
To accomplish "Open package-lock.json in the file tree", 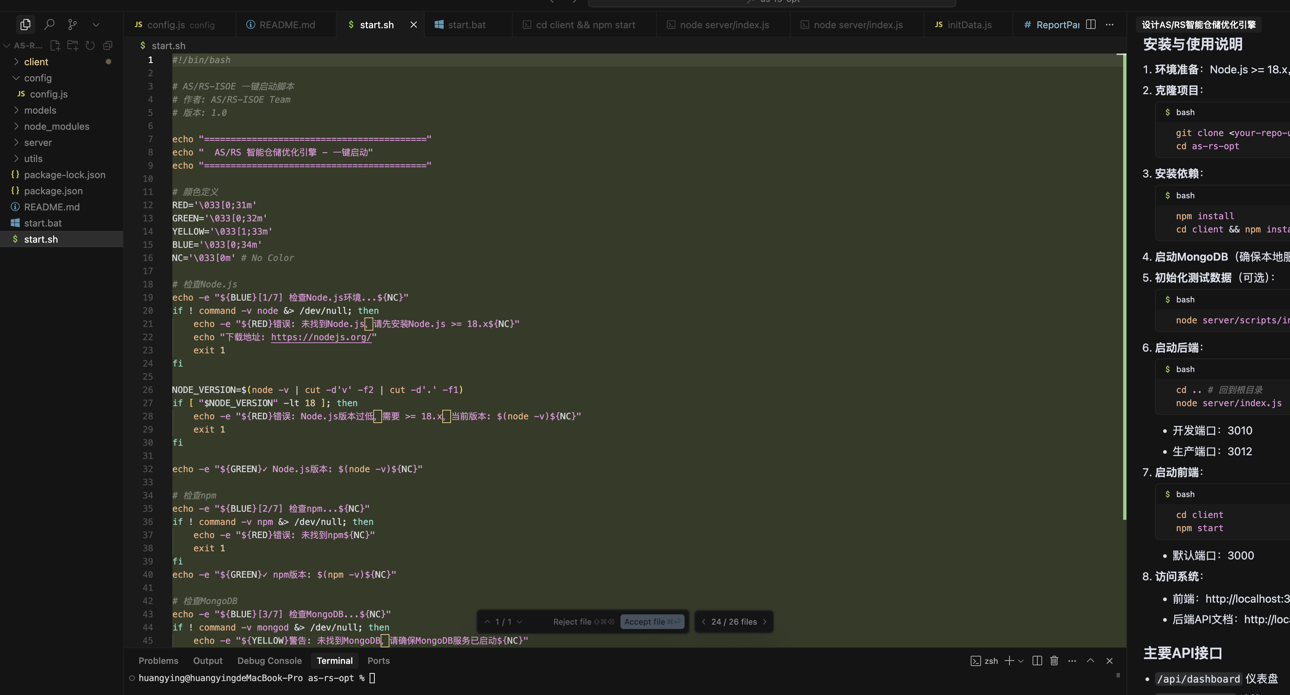I will point(65,174).
